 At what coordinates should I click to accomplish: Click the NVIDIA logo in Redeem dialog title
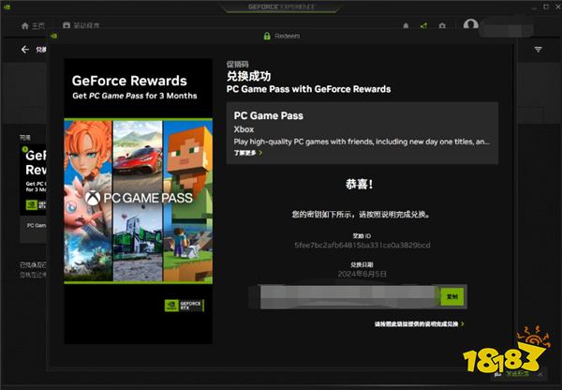tap(53, 36)
